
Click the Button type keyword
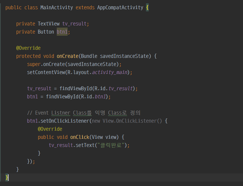46,32
